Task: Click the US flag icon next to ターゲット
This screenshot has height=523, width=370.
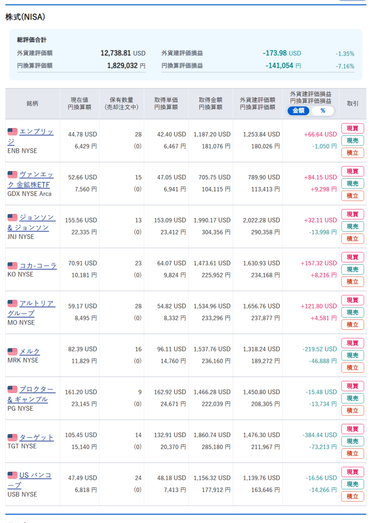Action: pyautogui.click(x=12, y=437)
